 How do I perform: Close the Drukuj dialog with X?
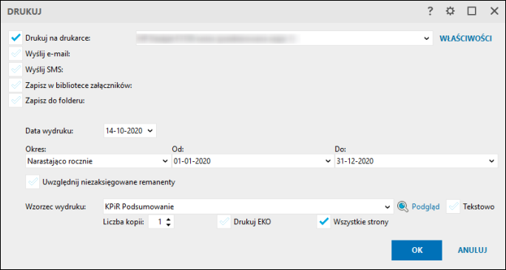[x=494, y=12]
